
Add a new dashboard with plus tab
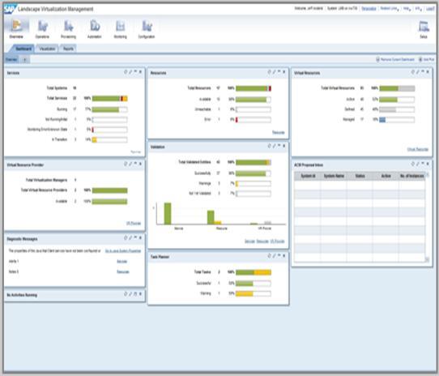tap(24, 60)
